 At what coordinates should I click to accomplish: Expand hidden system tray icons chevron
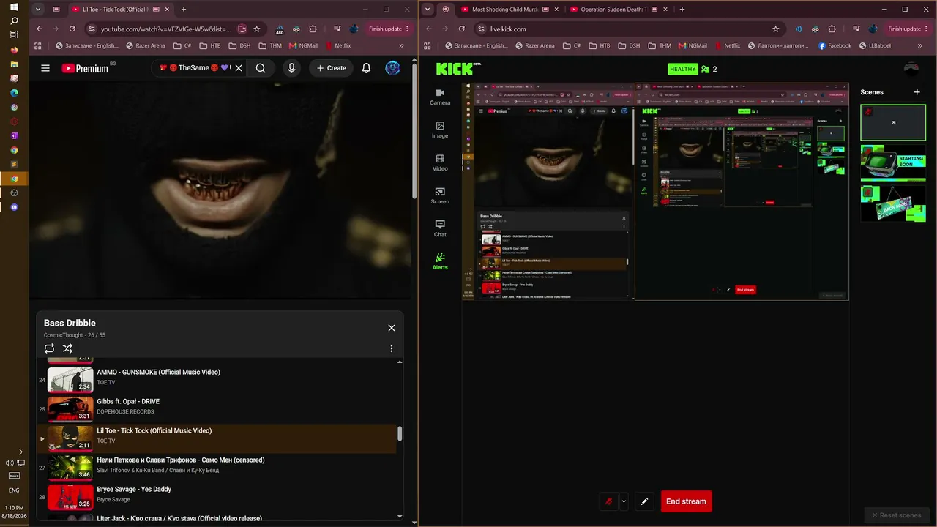pos(20,452)
